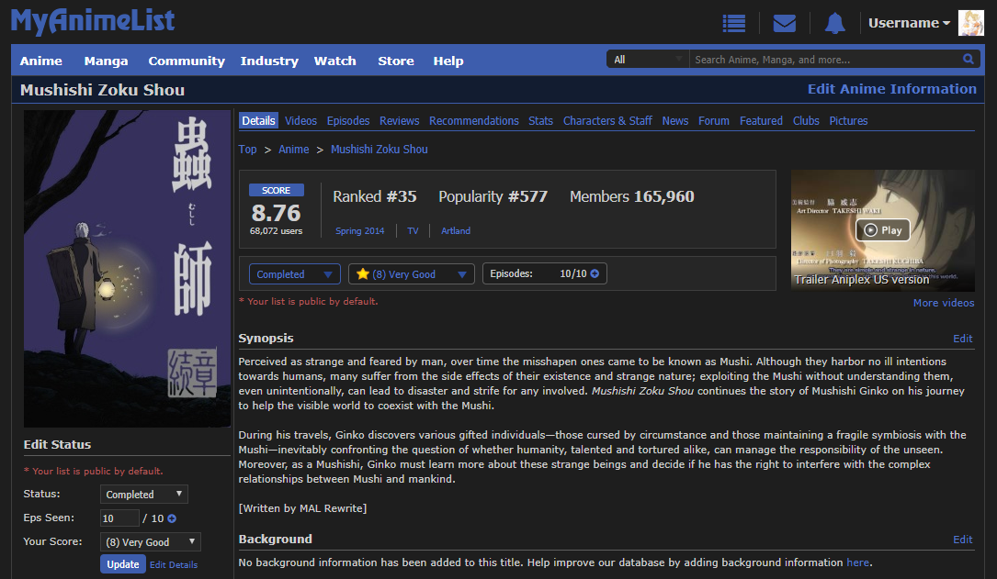
Task: Open the messages envelope icon
Action: tap(784, 24)
